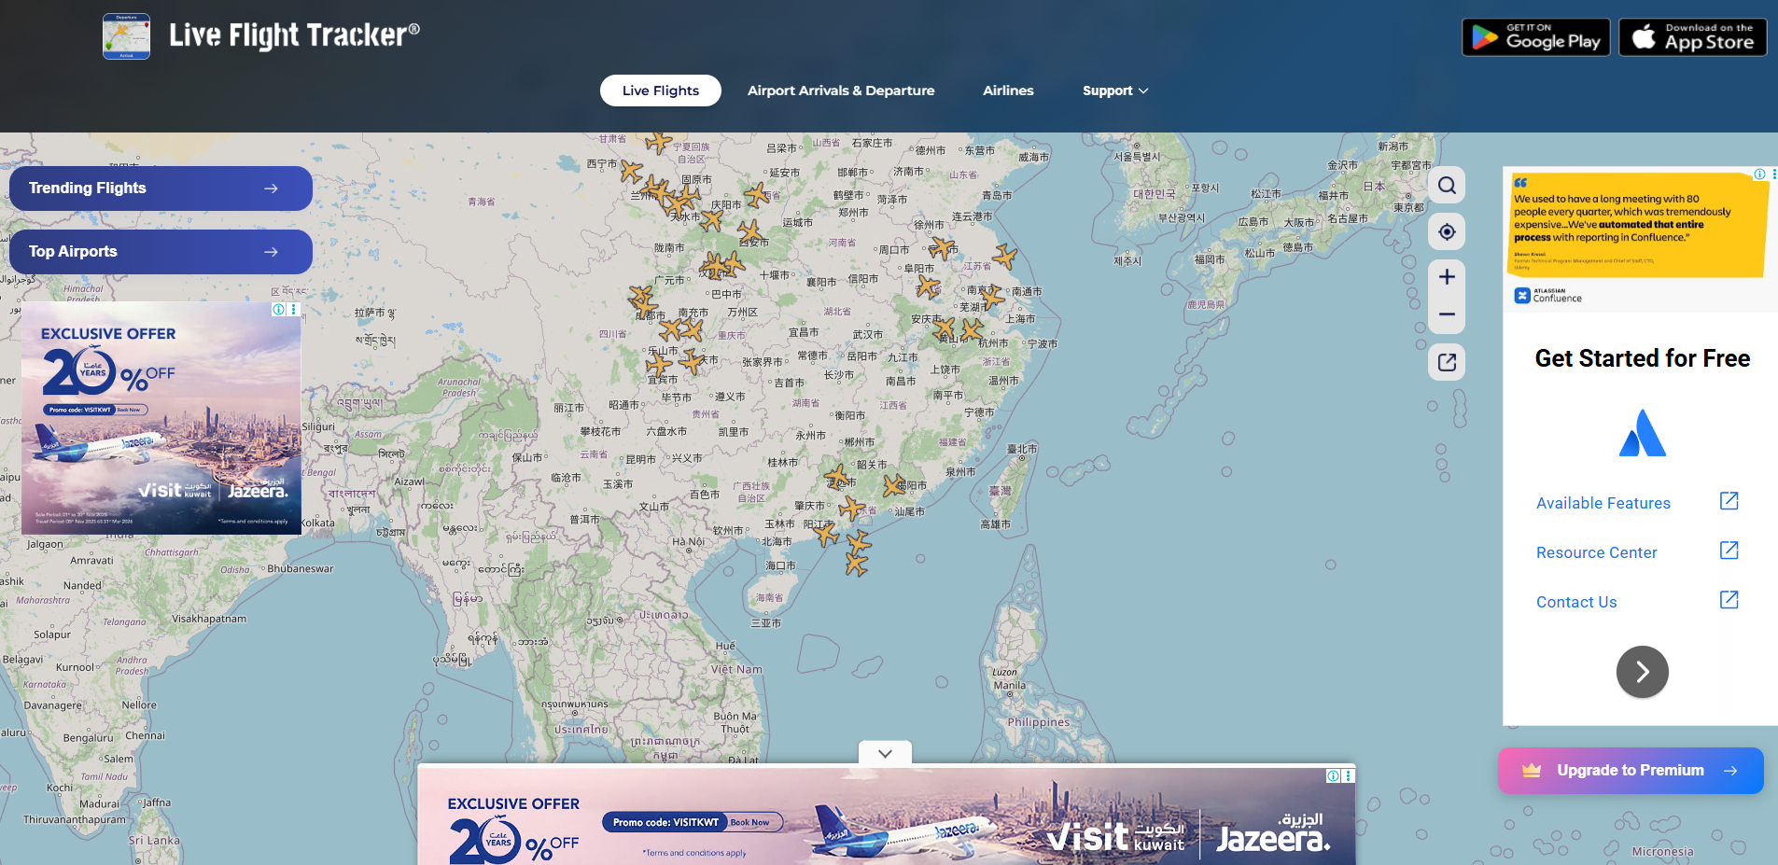
Task: Zoom out with the minus icon
Action: coord(1447,314)
